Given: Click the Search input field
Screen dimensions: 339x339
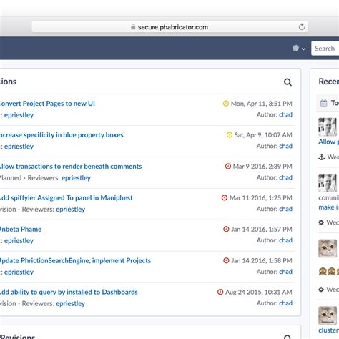Looking at the screenshot, I should pyautogui.click(x=325, y=49).
